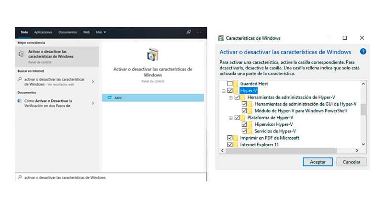This screenshot has width=386, height=207.
Task: Select best match Activar o desactivar las características
Action: point(57,56)
